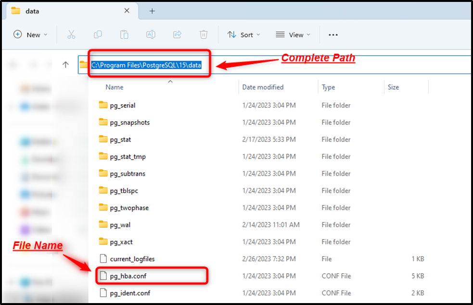The image size is (473, 305).
Task: Click the Up one level arrow
Action: click(66, 64)
